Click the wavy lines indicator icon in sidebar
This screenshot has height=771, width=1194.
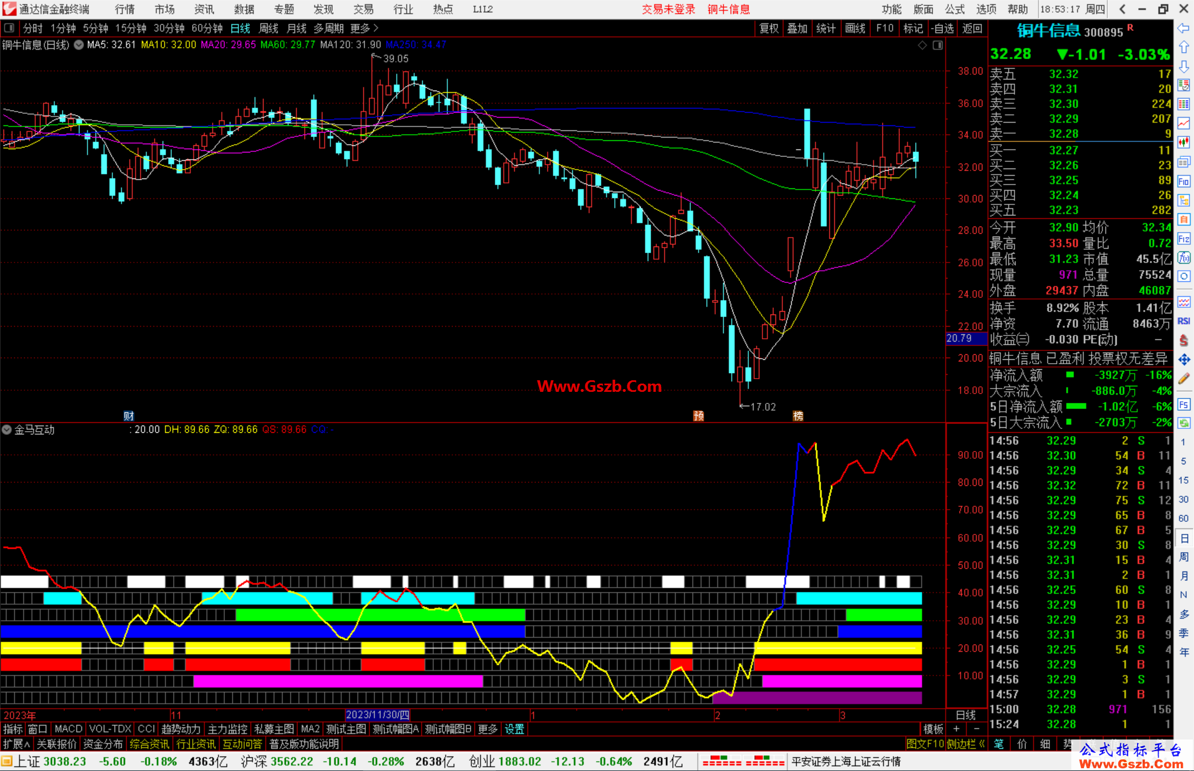(x=1183, y=302)
